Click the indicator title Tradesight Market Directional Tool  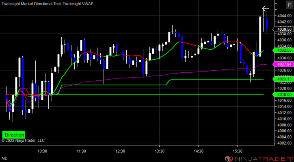(x=31, y=4)
